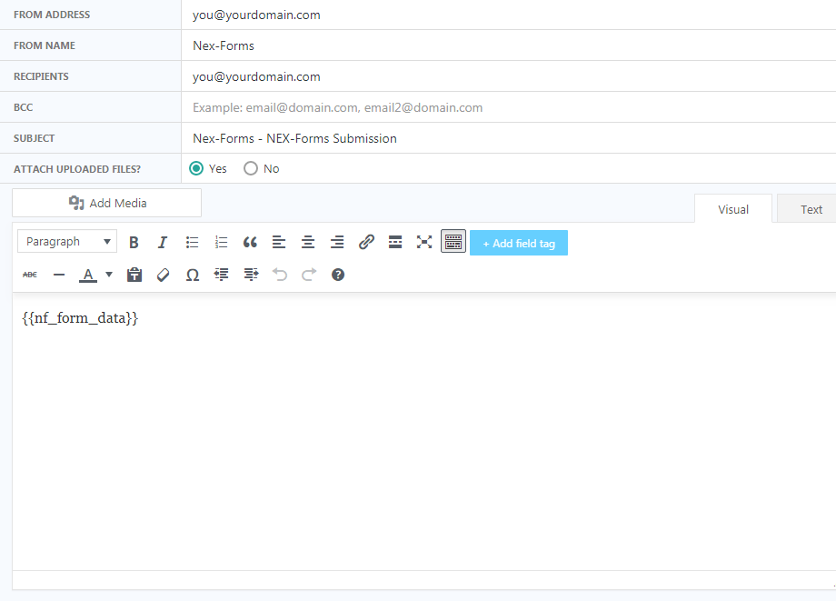Insert Read More tag
This screenshot has height=601, width=836.
coord(395,242)
